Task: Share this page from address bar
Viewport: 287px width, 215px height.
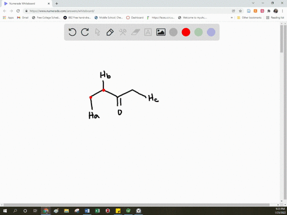Action: coord(233,11)
